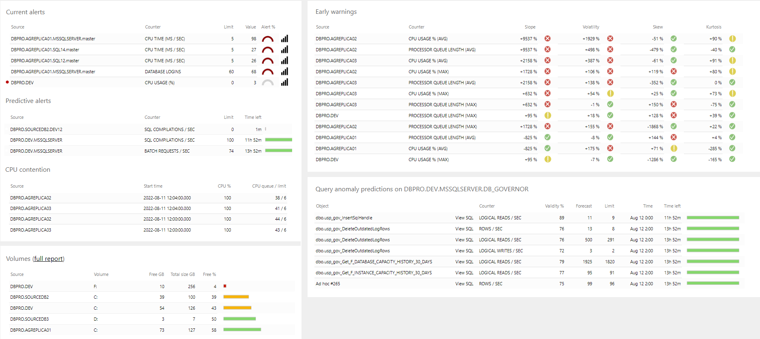
Task: Open the Volumes full report link
Action: pos(48,259)
